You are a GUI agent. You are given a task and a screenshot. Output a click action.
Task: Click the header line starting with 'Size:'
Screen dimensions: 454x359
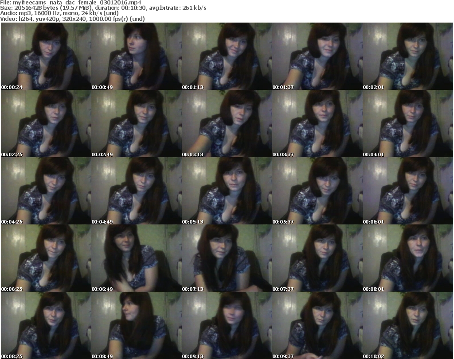click(103, 8)
